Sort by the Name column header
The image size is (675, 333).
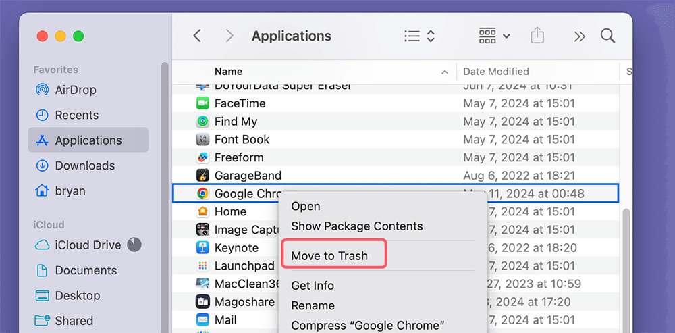click(x=229, y=72)
